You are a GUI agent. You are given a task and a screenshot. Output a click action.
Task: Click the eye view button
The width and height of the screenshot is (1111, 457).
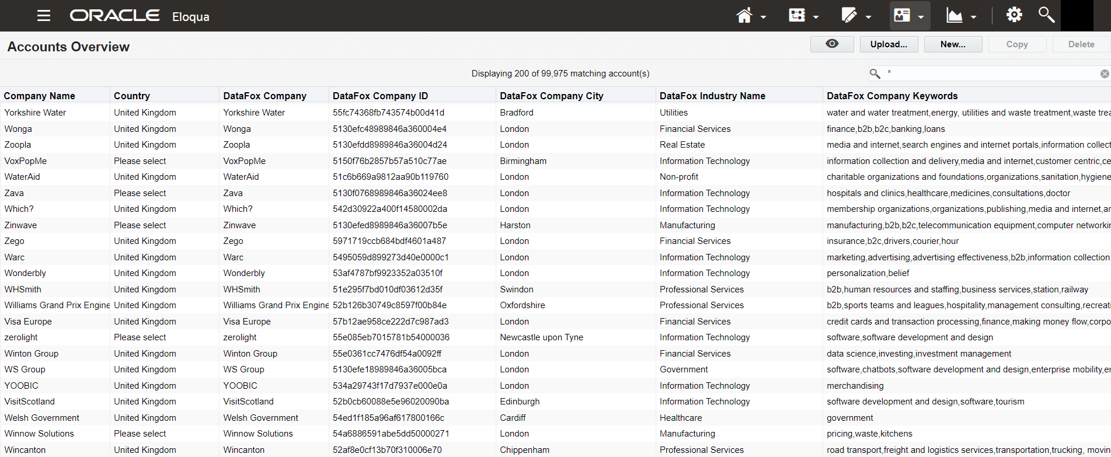pyautogui.click(x=832, y=44)
